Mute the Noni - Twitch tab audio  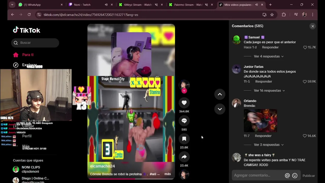coord(106,5)
